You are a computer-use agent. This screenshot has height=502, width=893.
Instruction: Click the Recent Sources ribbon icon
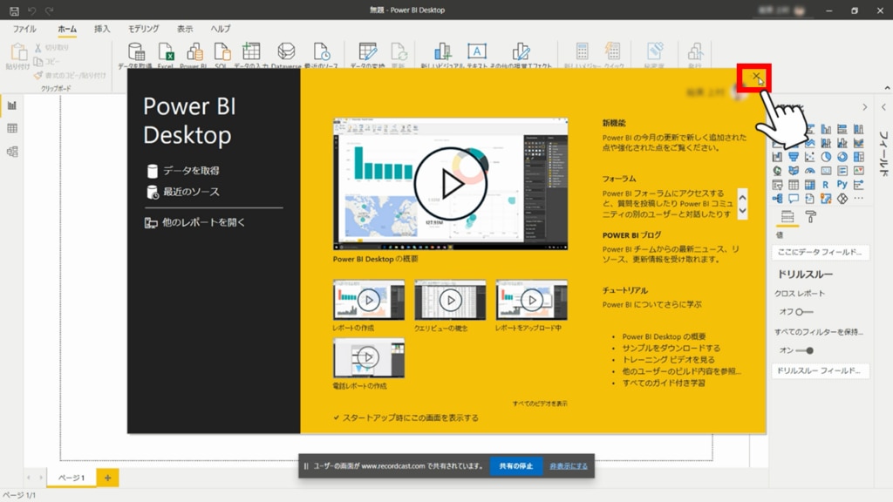tap(321, 52)
